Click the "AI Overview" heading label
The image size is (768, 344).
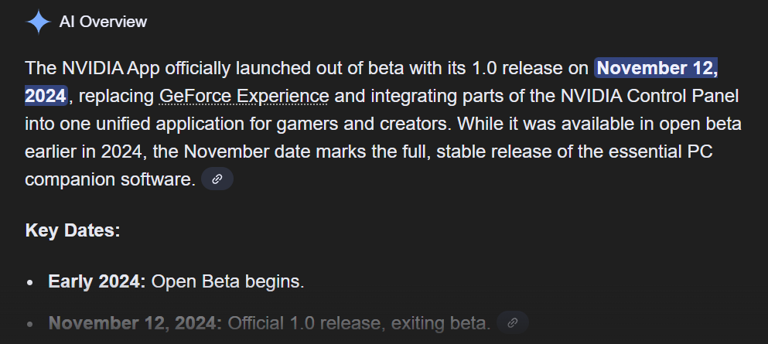(103, 22)
